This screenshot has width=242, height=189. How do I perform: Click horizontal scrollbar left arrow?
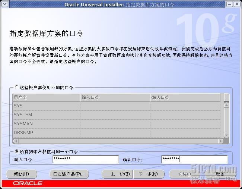point(16,141)
